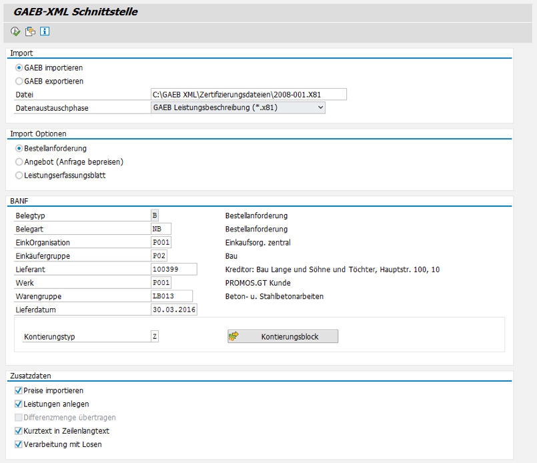Switch to GAEB exportieren mode

pos(19,81)
